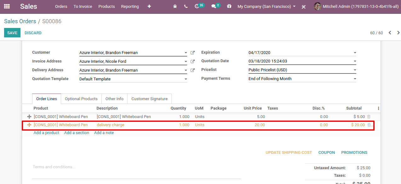Image resolution: width=401 pixels, height=184 pixels.
Task: Expand the Quotation Template dropdown
Action: click(186, 79)
